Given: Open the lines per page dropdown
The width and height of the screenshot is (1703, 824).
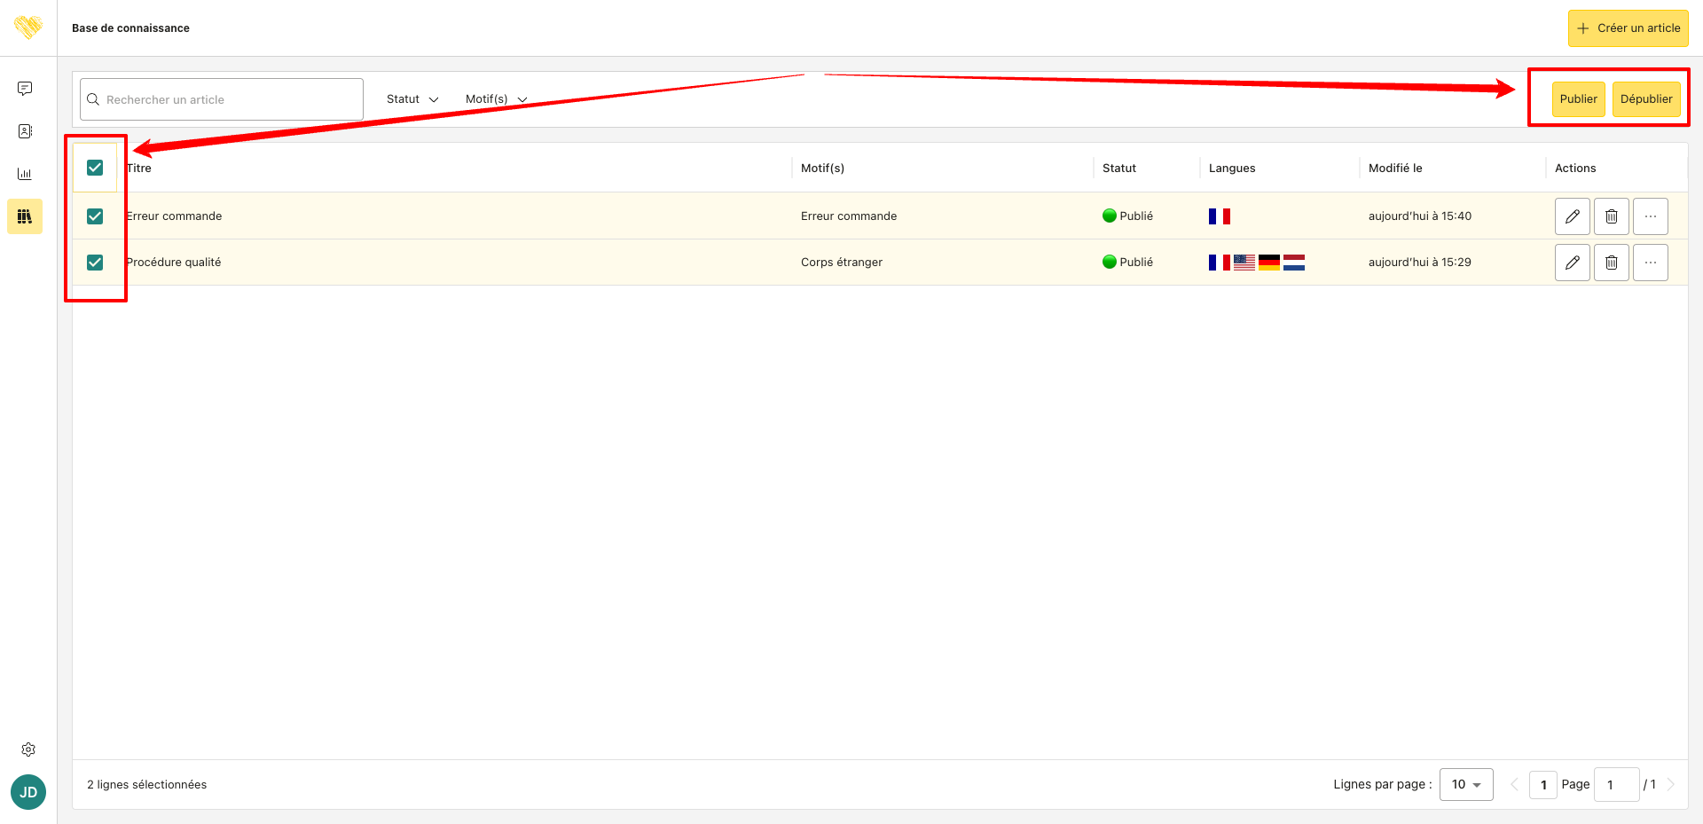Looking at the screenshot, I should click(x=1466, y=784).
